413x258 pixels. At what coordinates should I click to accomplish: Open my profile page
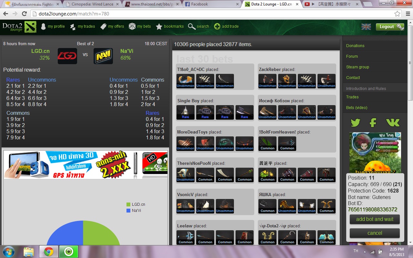click(x=53, y=26)
